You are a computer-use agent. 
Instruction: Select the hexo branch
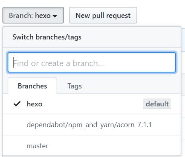click(92, 104)
